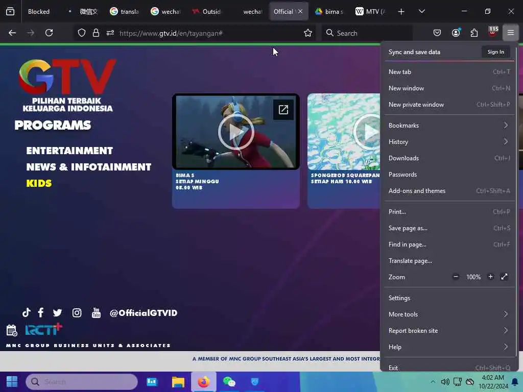Switch to the bima Google Drive tab
Image resolution: width=523 pixels, height=392 pixels.
click(329, 12)
